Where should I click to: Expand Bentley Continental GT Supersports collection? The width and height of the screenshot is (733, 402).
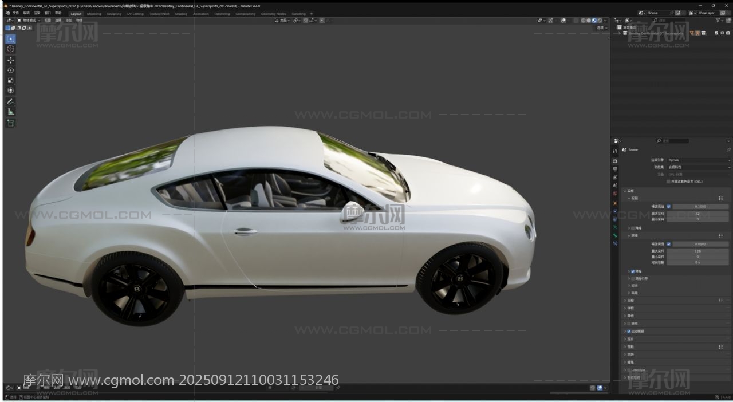620,33
